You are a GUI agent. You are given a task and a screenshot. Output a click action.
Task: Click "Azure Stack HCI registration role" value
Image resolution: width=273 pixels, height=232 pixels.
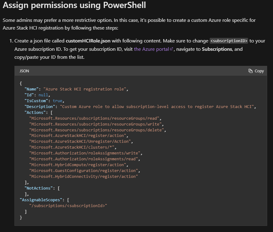85,89
